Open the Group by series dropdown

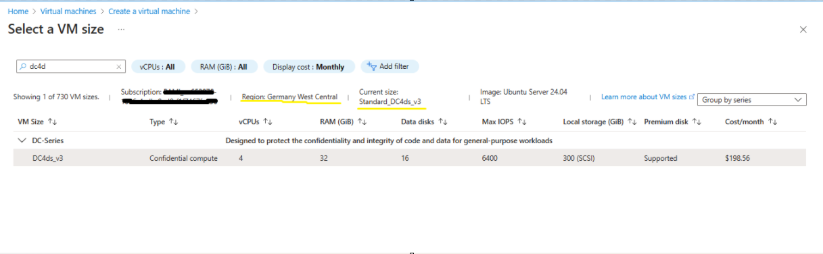tap(752, 100)
